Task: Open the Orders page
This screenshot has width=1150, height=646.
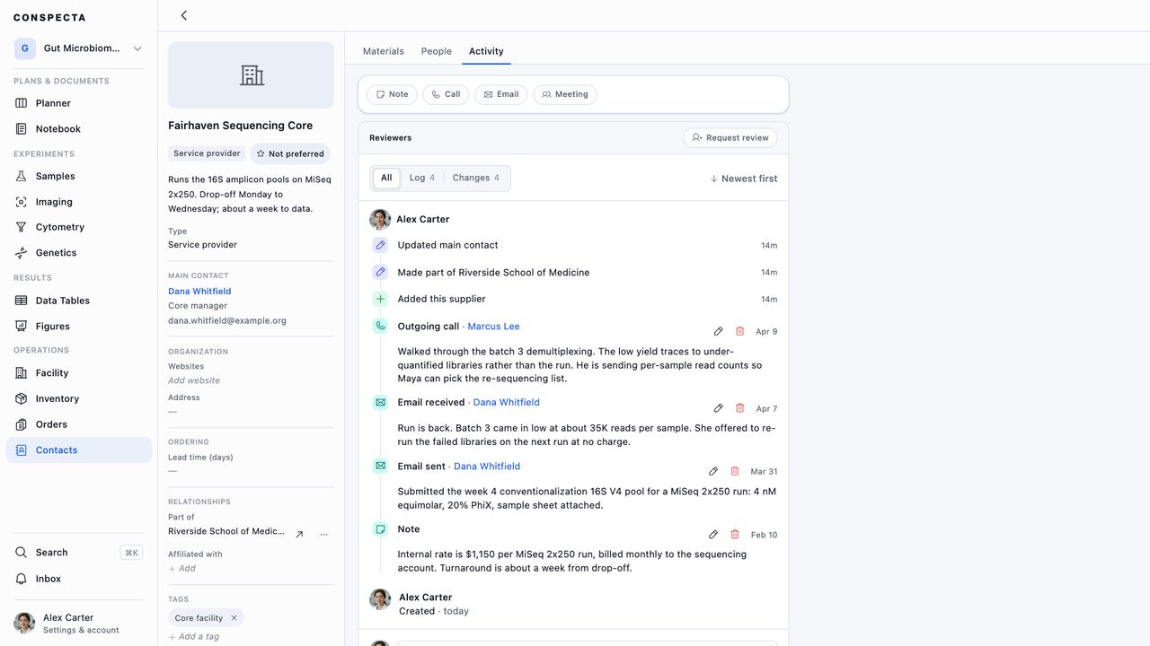Action: pos(79,424)
